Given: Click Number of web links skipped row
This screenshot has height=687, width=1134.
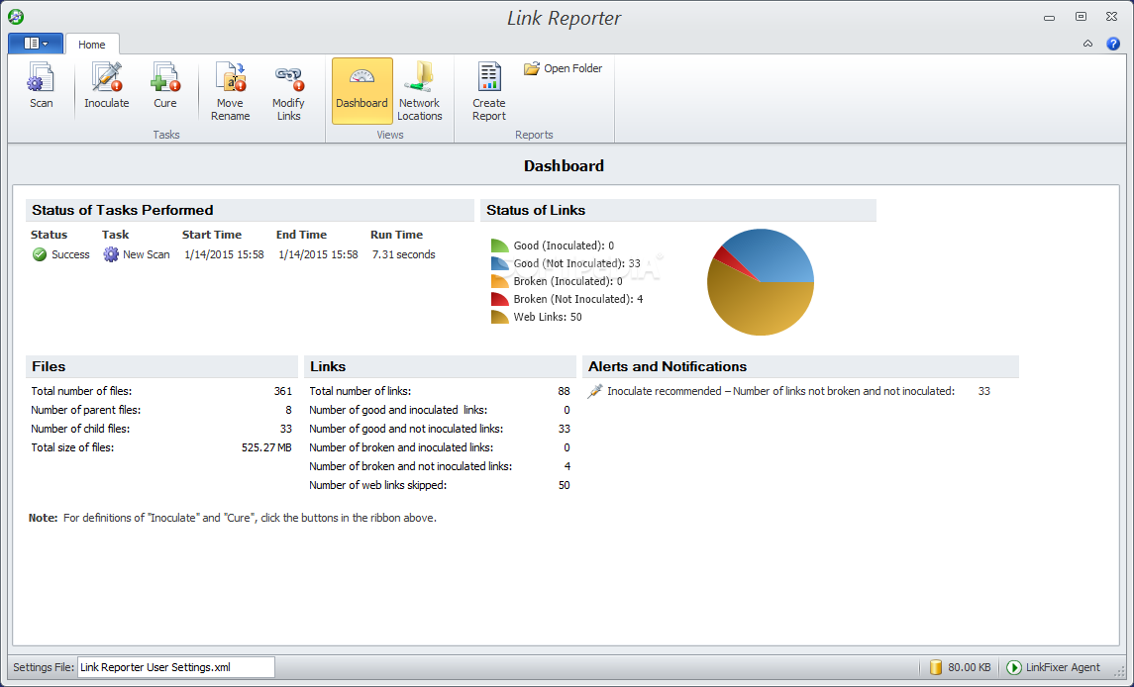Looking at the screenshot, I should coord(440,485).
